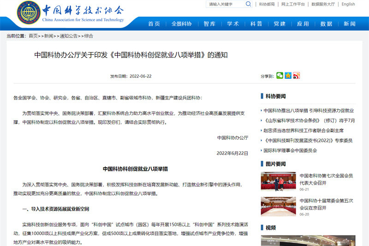Click the 06-20 date under second photo news
Screen dimensions: 369x246
point(304,214)
